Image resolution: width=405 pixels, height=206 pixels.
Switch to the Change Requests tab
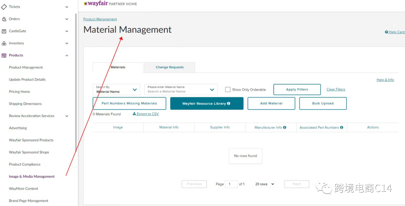pos(170,67)
